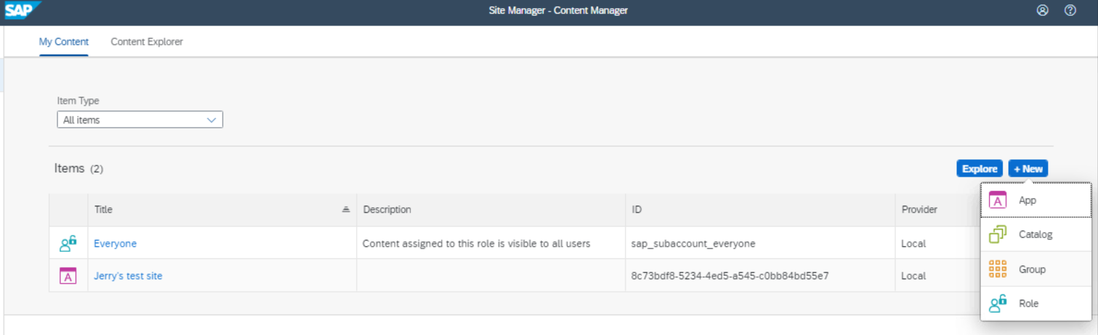
Task: Open the user profile icon
Action: point(1042,10)
